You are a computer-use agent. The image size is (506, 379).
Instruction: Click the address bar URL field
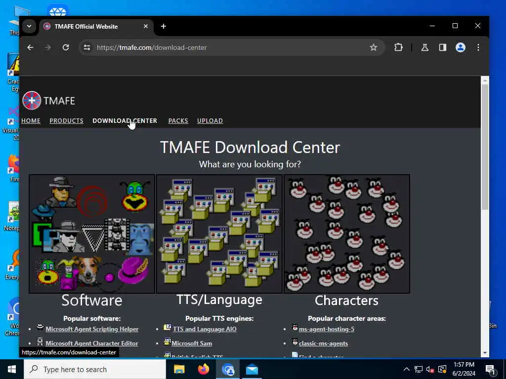[231, 47]
